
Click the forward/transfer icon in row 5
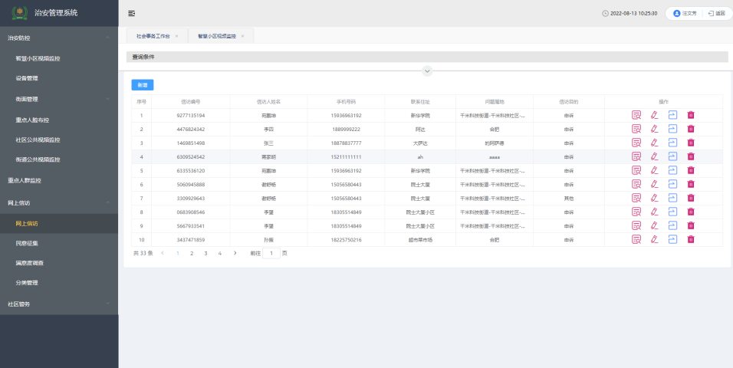pyautogui.click(x=672, y=170)
